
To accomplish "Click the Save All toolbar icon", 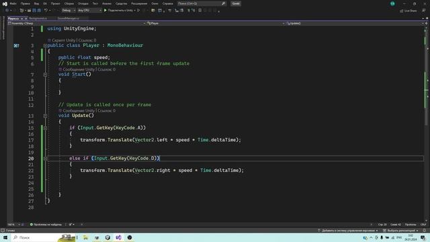I will 39,11.
